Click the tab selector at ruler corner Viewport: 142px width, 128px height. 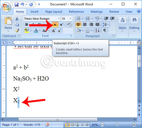(x=4, y=43)
